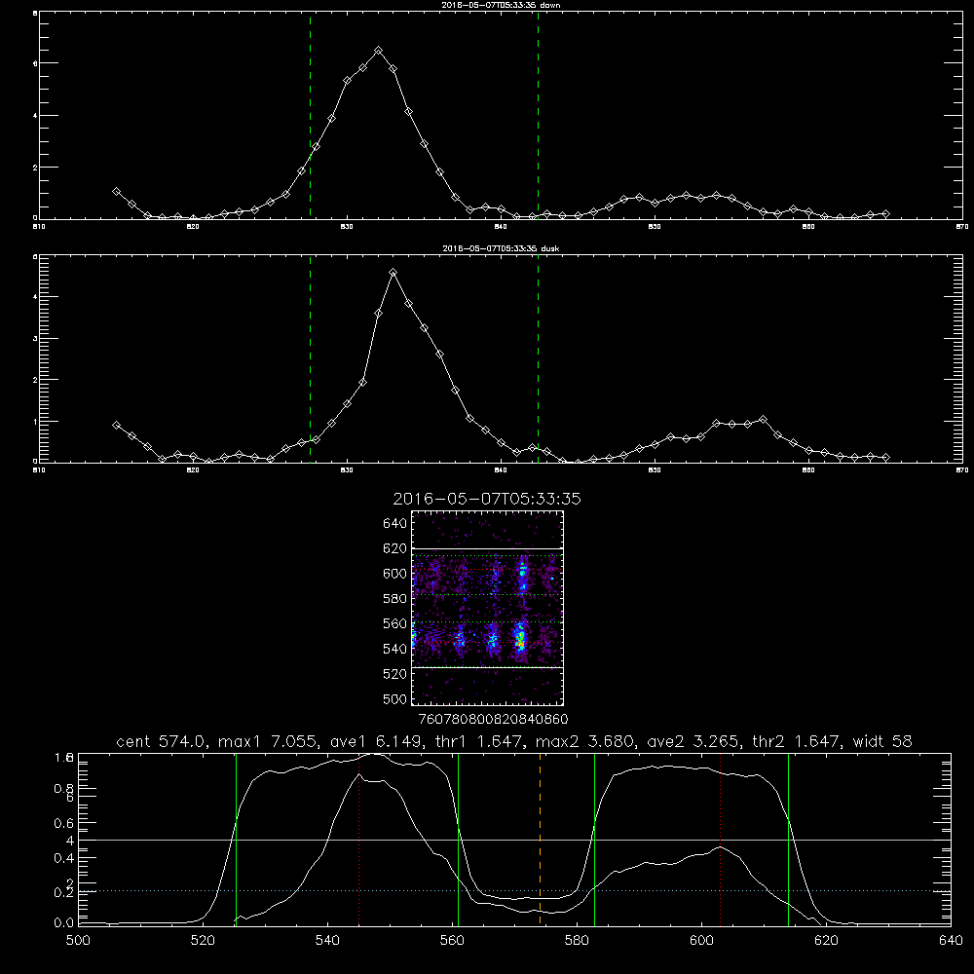
Task: Click the 0.6 label on bottom plot y-axis
Action: tap(64, 823)
